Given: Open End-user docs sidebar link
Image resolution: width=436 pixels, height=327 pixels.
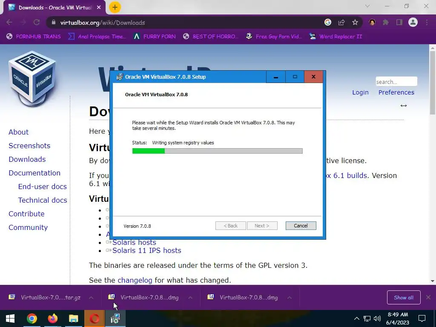Looking at the screenshot, I should 42,186.
